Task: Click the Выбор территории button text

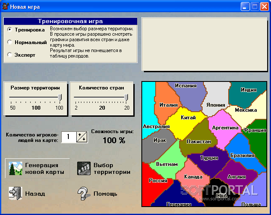Action: click(x=112, y=168)
